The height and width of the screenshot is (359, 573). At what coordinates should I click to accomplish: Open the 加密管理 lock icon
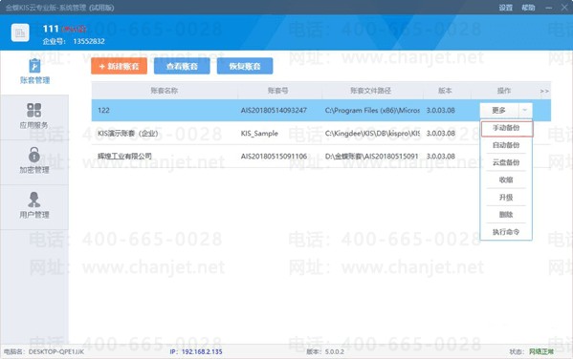(34, 155)
